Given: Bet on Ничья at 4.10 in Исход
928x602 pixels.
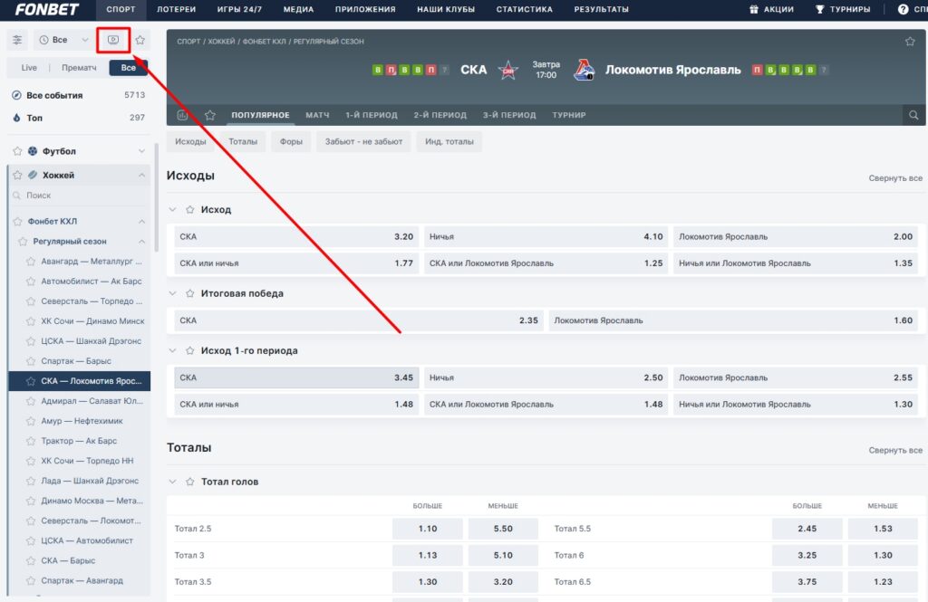Looking at the screenshot, I should [x=546, y=236].
